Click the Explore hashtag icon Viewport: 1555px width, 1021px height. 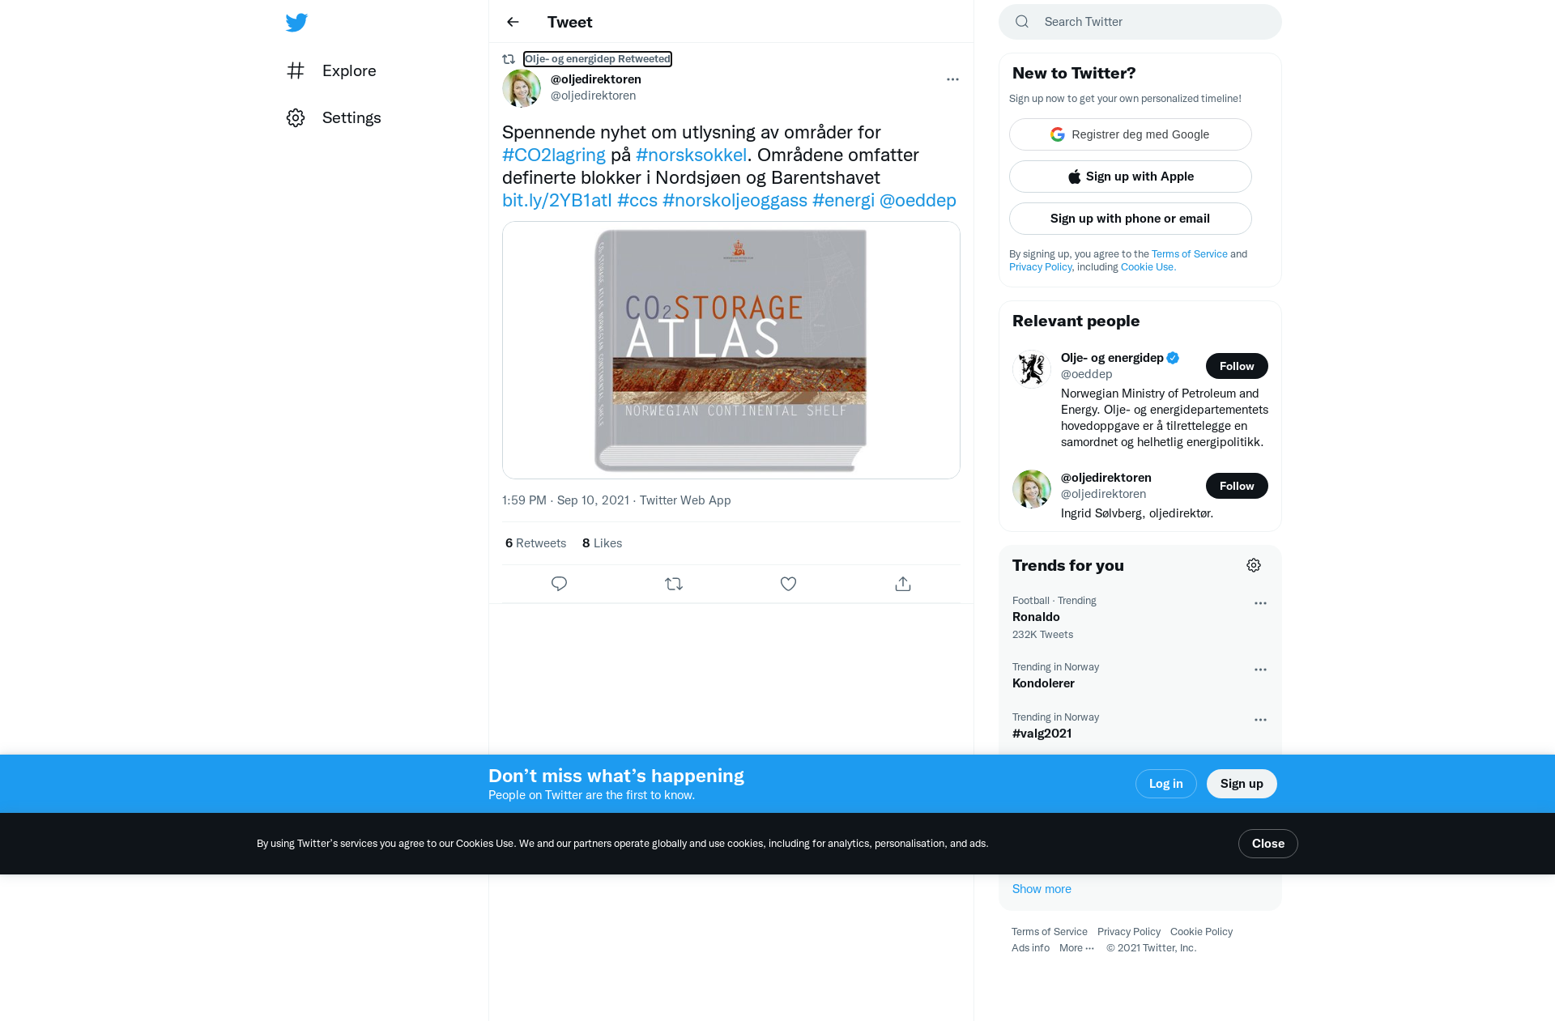click(x=296, y=70)
